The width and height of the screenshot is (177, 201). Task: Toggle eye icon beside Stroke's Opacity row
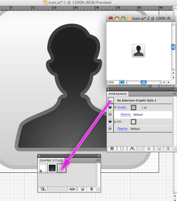tap(110, 114)
